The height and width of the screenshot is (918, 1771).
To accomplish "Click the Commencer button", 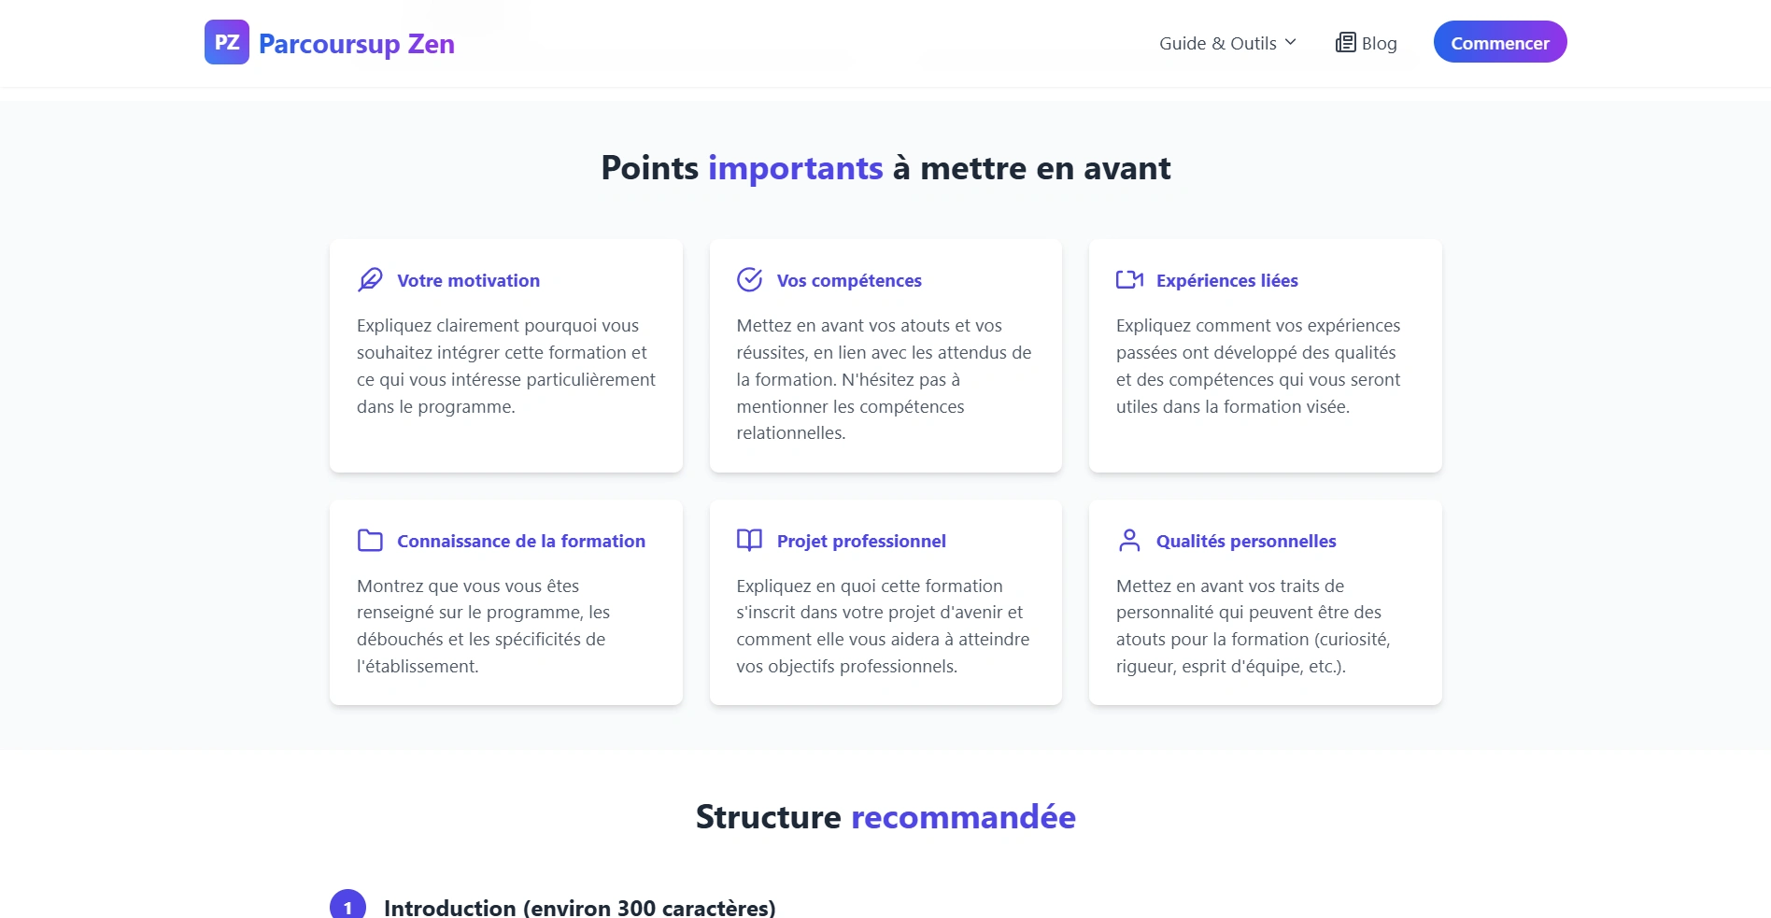I will [x=1500, y=42].
